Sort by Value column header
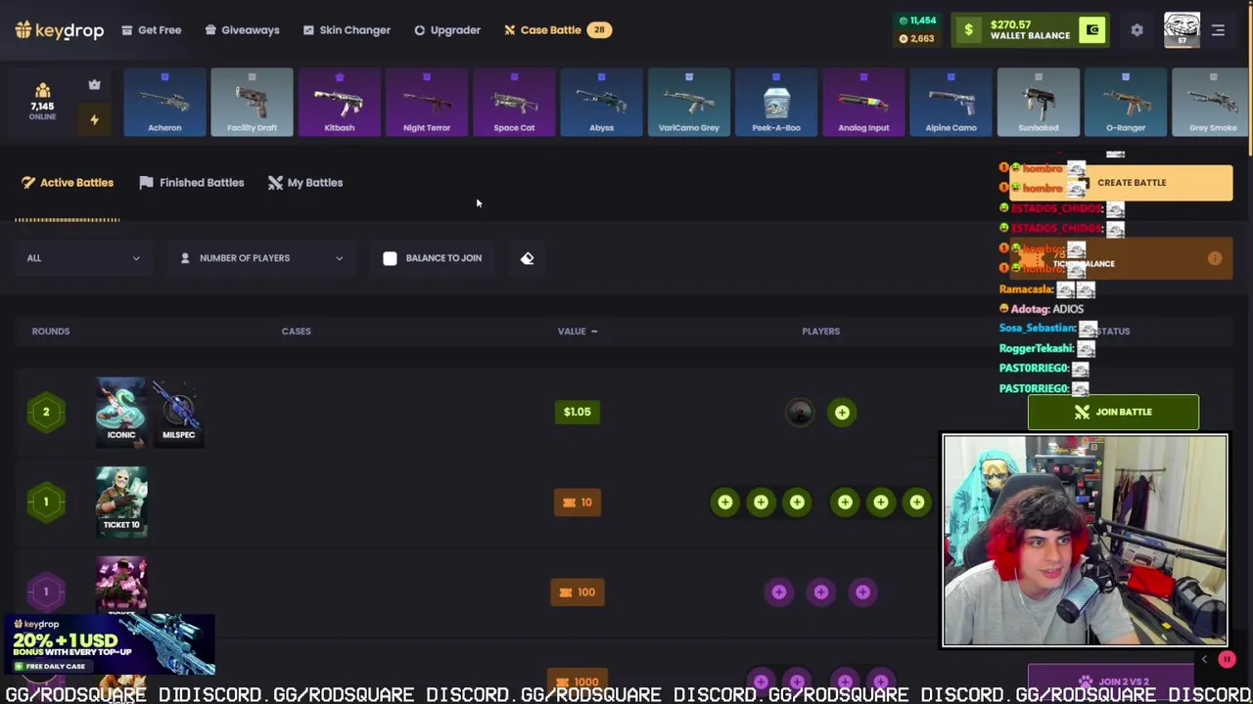The width and height of the screenshot is (1253, 704). (x=578, y=331)
